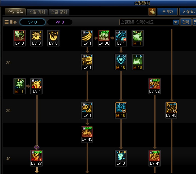Click the star II preset icon button
This screenshot has width=196, height=174.
pos(152,12)
